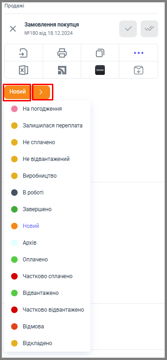Open the three-dots more actions icon
Screen dimensions: 167x360
[139, 53]
